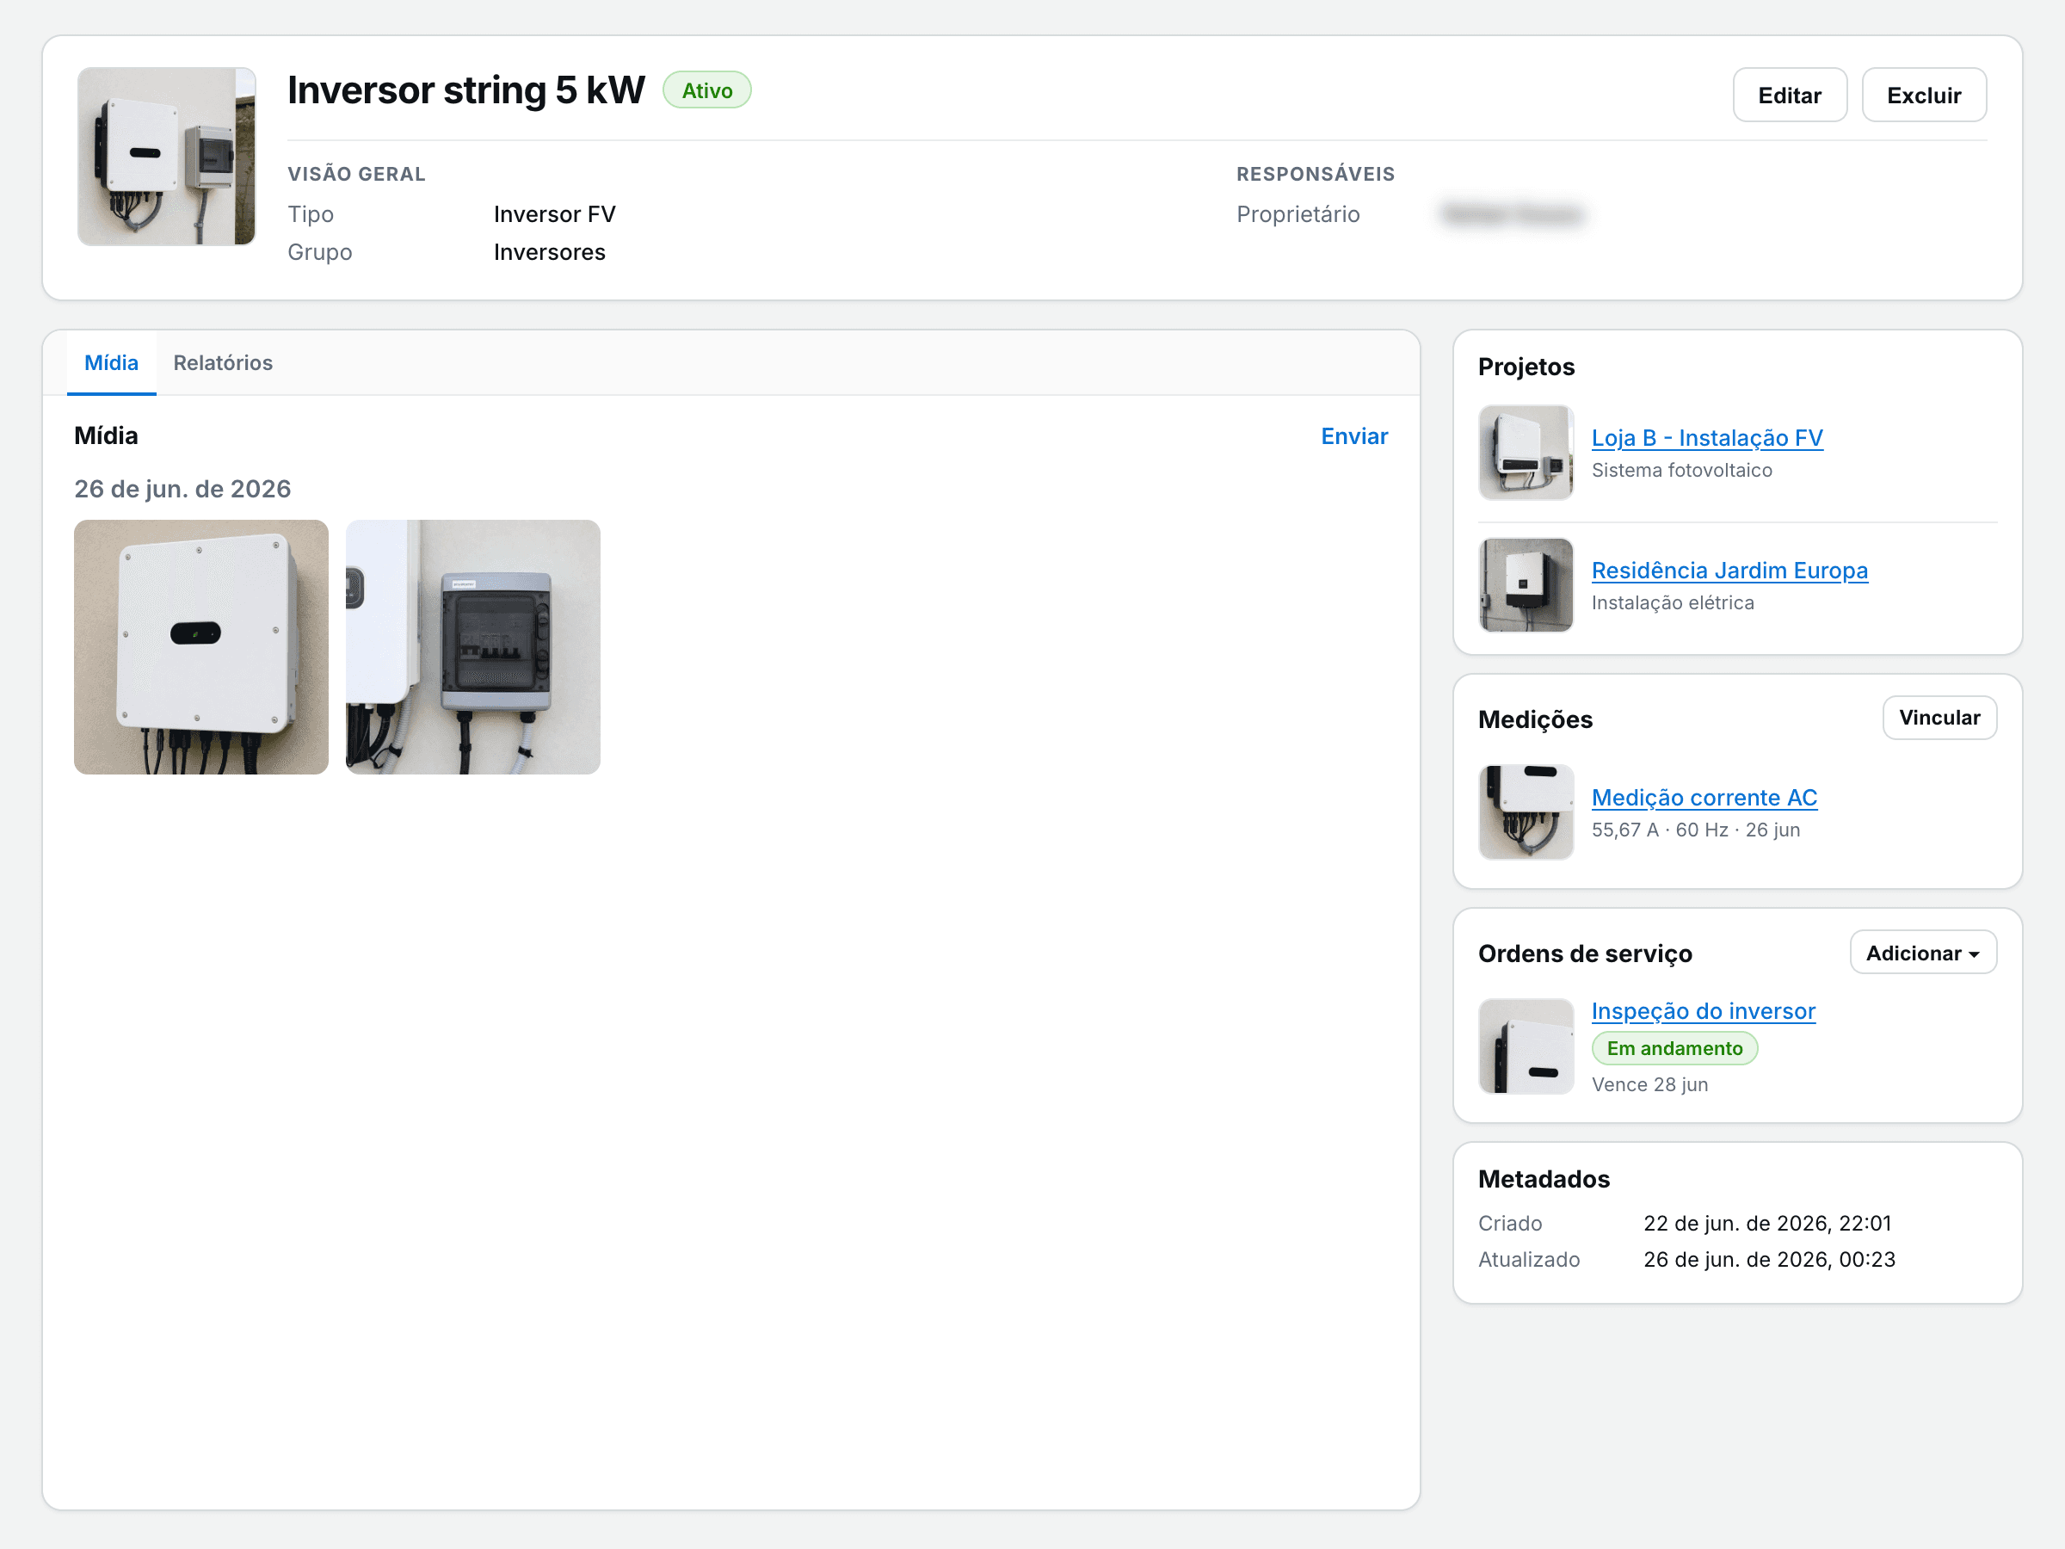This screenshot has height=1549, width=2065.
Task: Open Inspeção do inversor service order
Action: point(1703,1011)
